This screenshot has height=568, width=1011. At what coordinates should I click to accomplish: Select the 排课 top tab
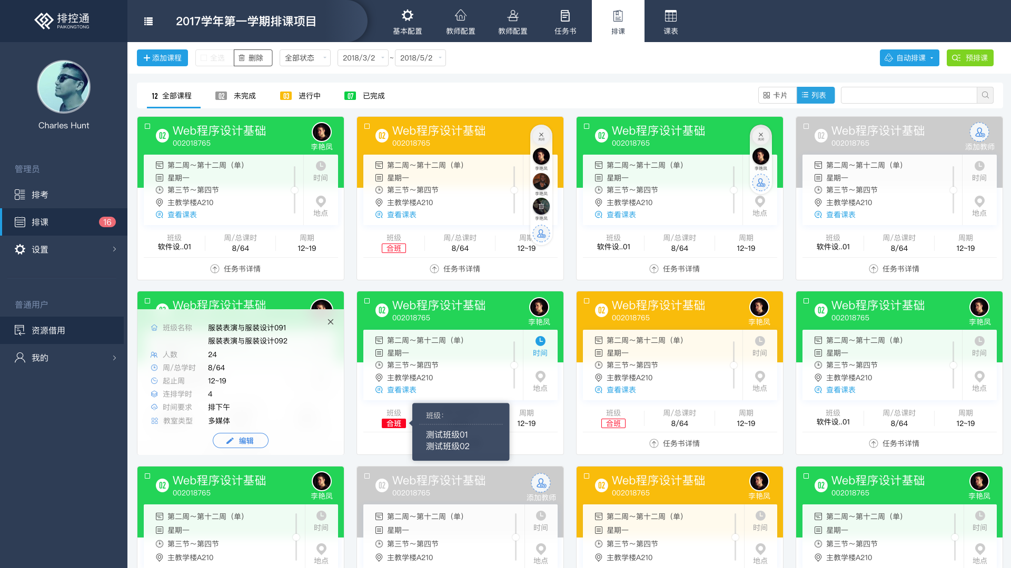coord(618,21)
